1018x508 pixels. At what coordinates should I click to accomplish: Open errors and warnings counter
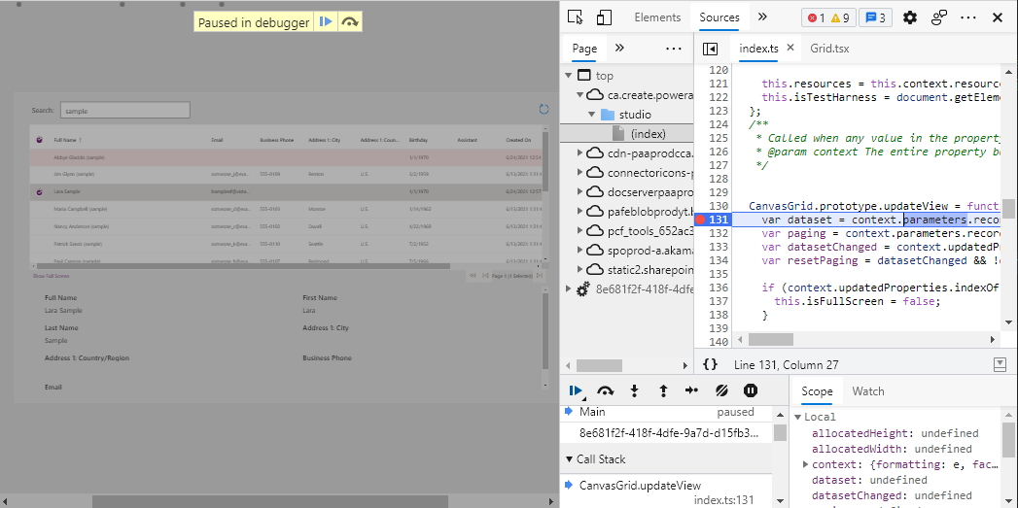(x=828, y=18)
